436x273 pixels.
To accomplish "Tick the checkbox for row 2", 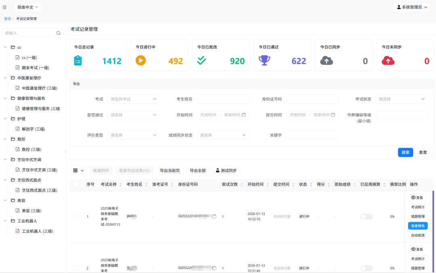I will tap(76, 268).
